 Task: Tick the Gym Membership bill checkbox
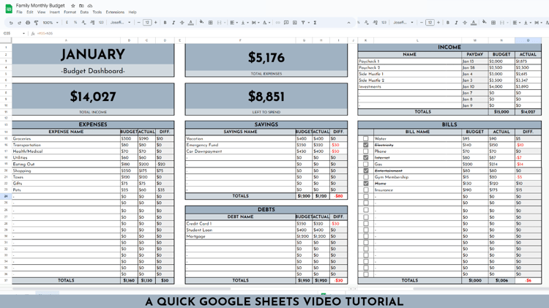[365, 177]
